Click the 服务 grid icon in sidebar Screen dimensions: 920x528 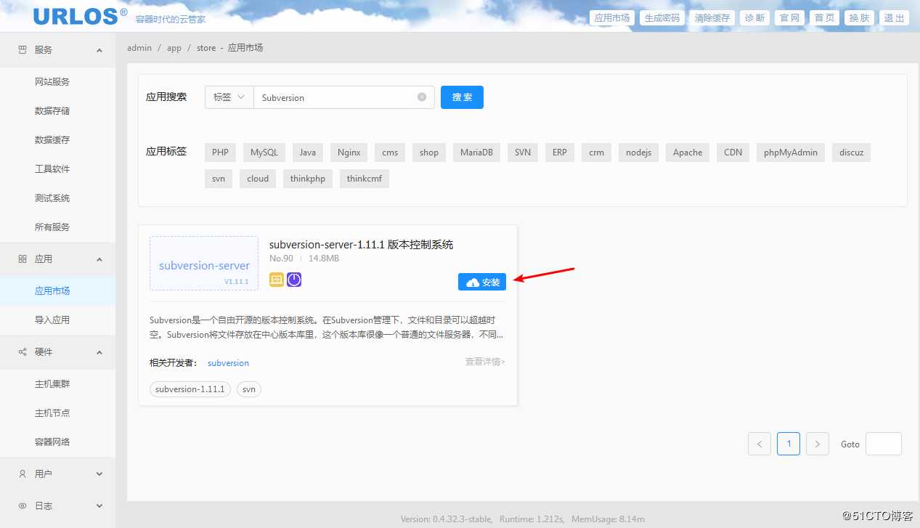coord(23,50)
